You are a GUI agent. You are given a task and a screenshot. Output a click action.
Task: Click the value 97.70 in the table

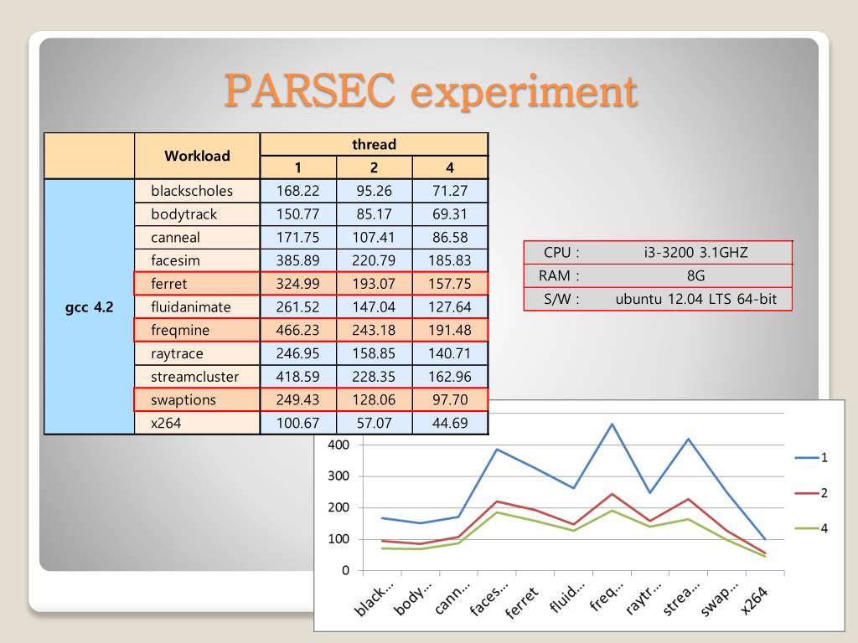point(450,399)
